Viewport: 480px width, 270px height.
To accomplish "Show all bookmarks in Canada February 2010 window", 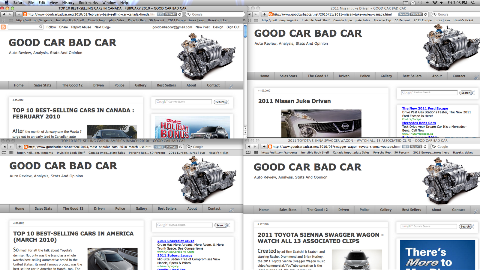I will (3, 20).
